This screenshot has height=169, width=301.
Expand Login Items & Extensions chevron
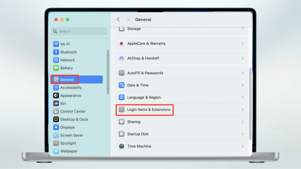click(243, 110)
